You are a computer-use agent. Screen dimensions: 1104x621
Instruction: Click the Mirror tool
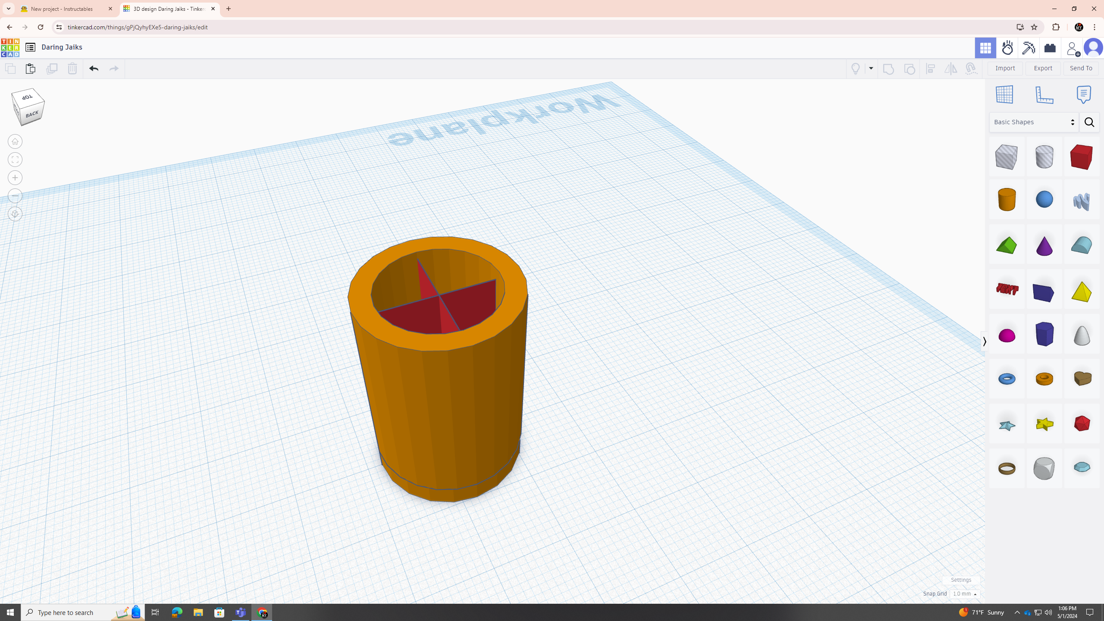tap(950, 69)
